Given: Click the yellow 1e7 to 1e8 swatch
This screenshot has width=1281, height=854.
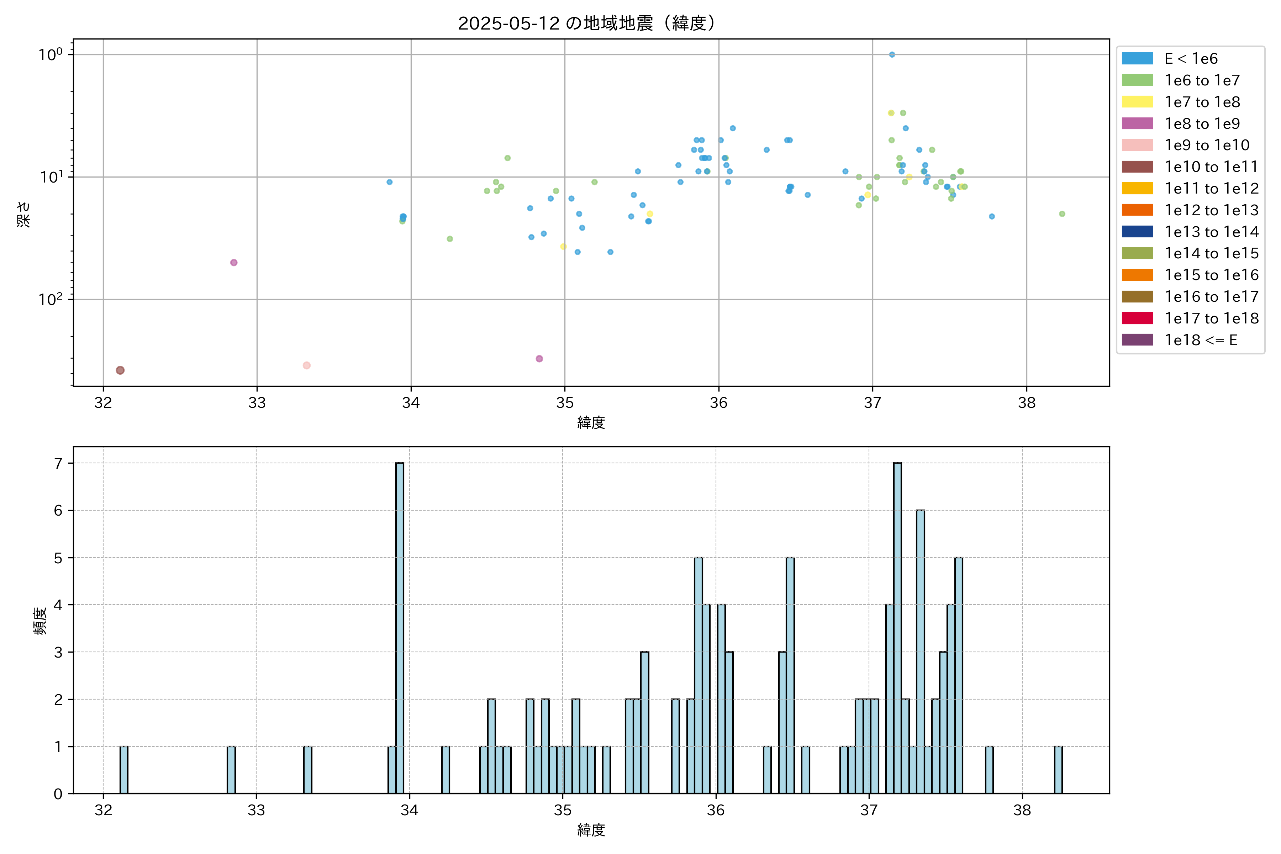Looking at the screenshot, I should [x=1137, y=102].
